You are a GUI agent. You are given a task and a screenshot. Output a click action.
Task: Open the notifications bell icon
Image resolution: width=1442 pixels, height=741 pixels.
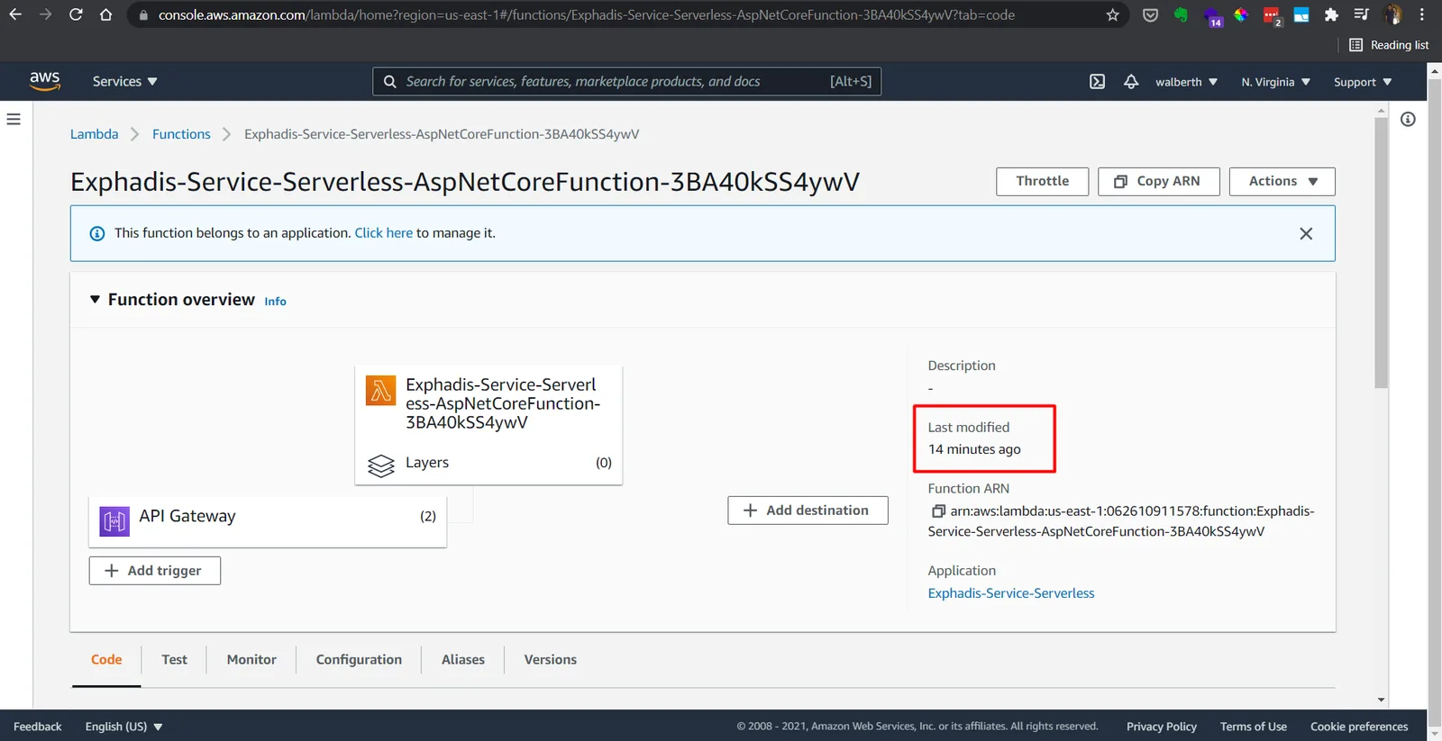pyautogui.click(x=1131, y=82)
